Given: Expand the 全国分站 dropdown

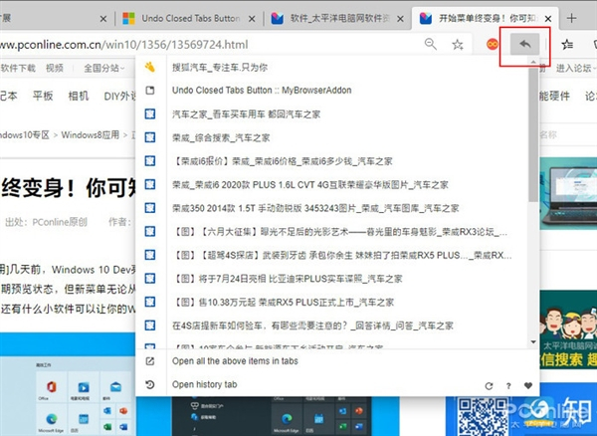Looking at the screenshot, I should coord(103,68).
